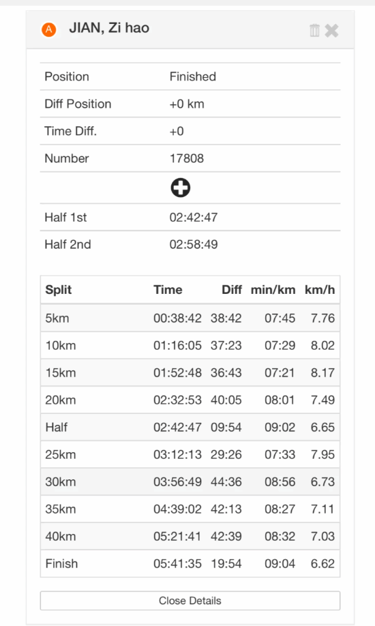Click the Half 1st time 02:42:47

click(193, 217)
